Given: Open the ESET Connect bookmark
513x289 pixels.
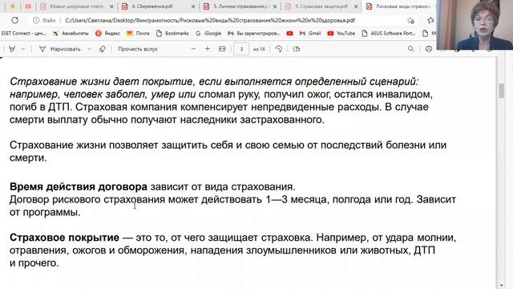Looking at the screenshot, I should (x=23, y=33).
